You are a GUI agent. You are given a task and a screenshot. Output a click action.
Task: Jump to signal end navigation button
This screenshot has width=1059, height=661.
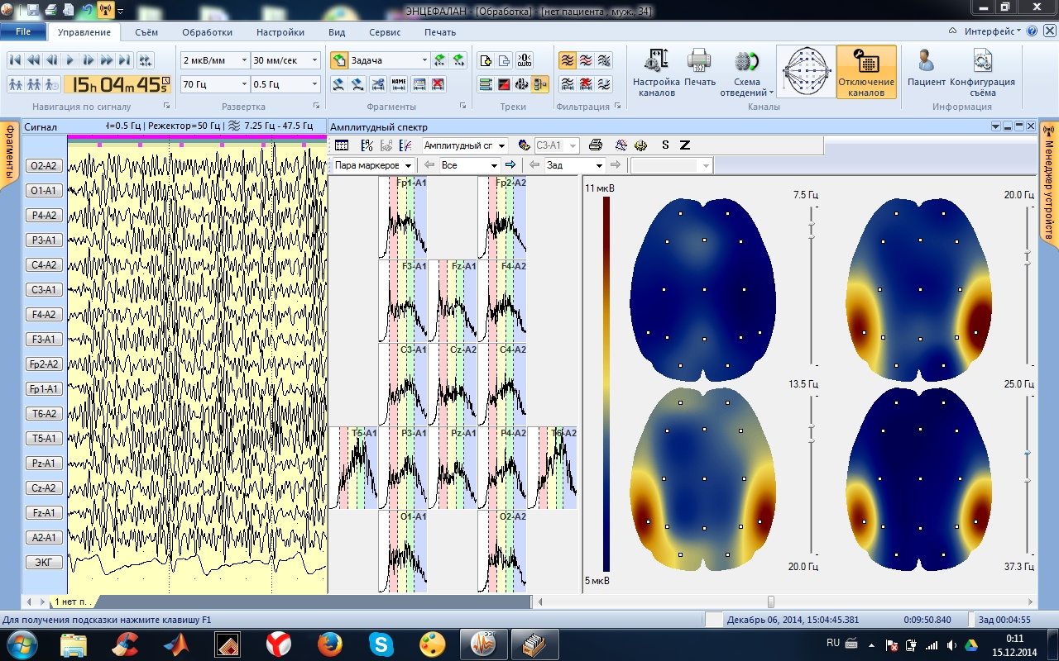coord(124,60)
